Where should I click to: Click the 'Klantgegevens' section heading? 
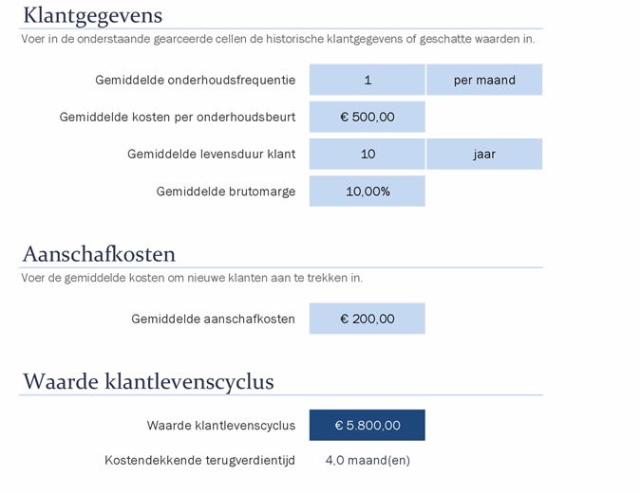coord(92,15)
